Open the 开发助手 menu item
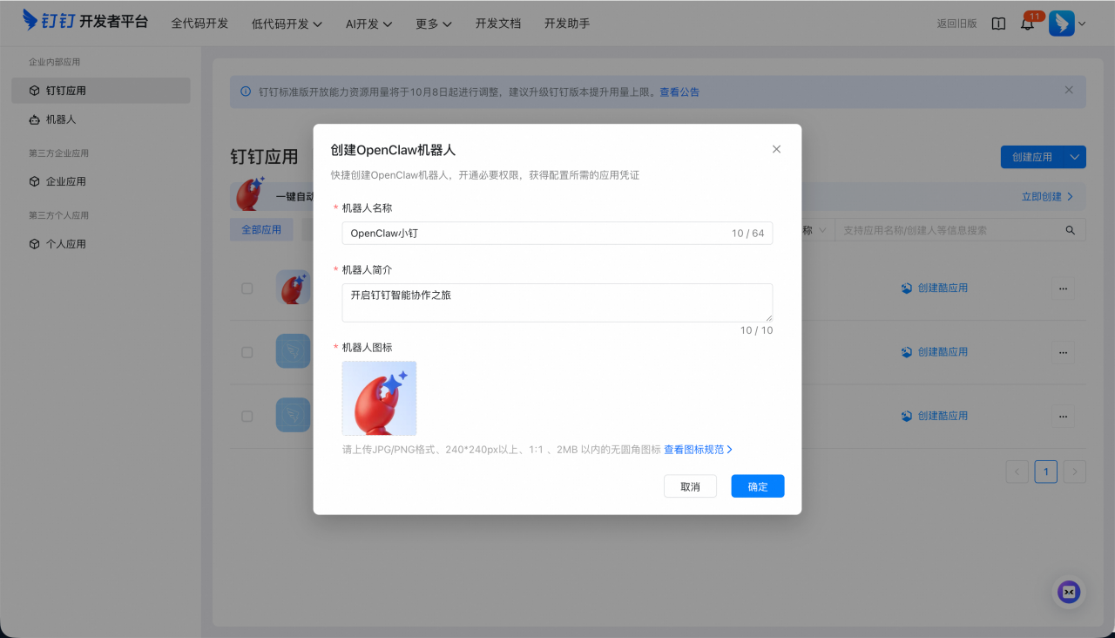This screenshot has width=1115, height=638. click(x=567, y=24)
